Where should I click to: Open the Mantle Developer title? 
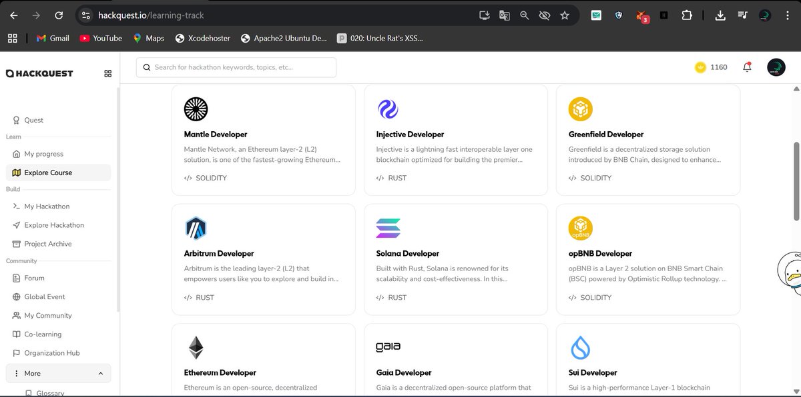pyautogui.click(x=215, y=135)
